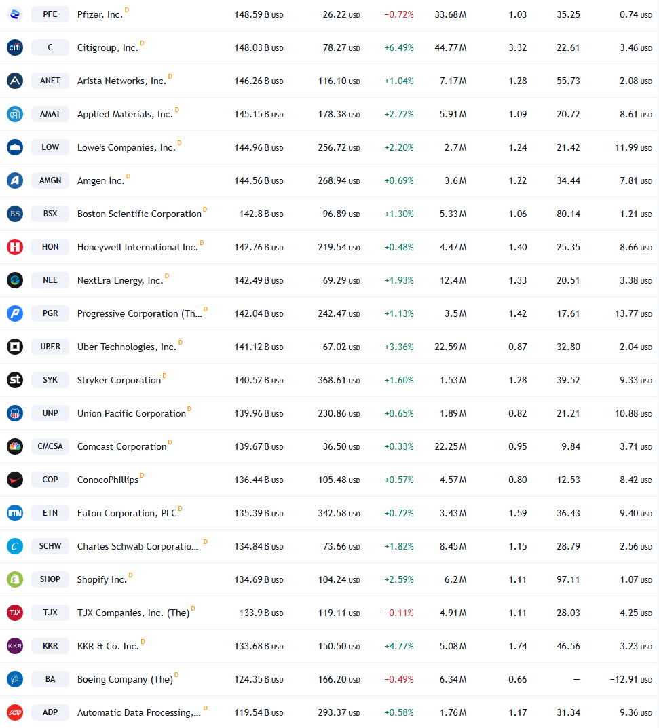
Task: Open TJX Companies, Inc. (The) link
Action: [x=133, y=613]
